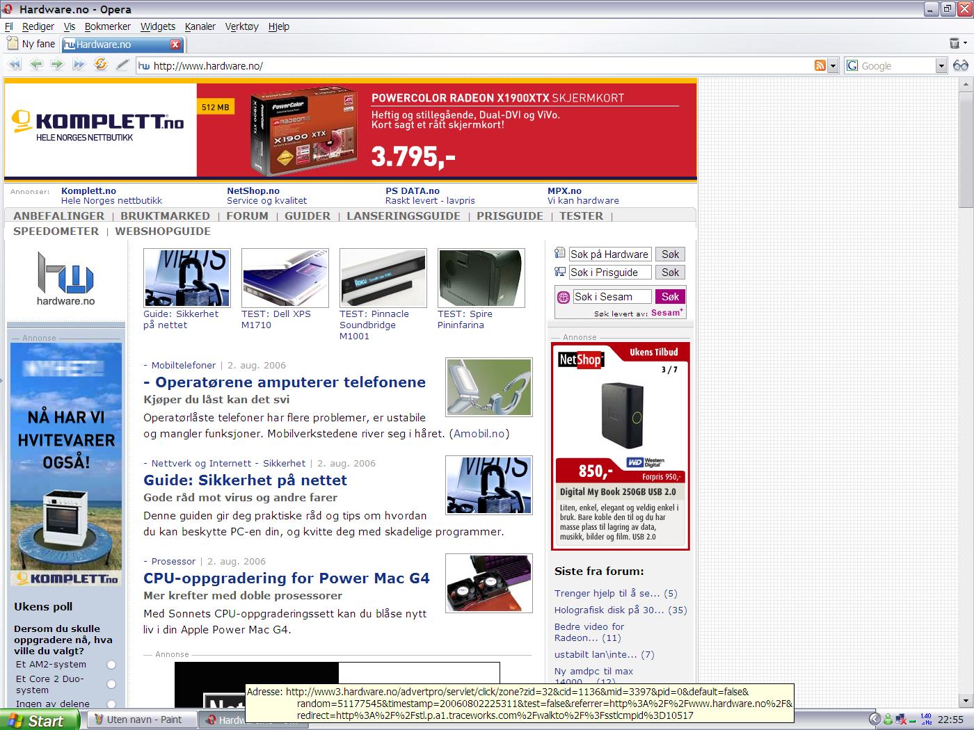Viewport: 974px width, 730px height.
Task: Click the Opera logo in title bar
Action: point(8,9)
